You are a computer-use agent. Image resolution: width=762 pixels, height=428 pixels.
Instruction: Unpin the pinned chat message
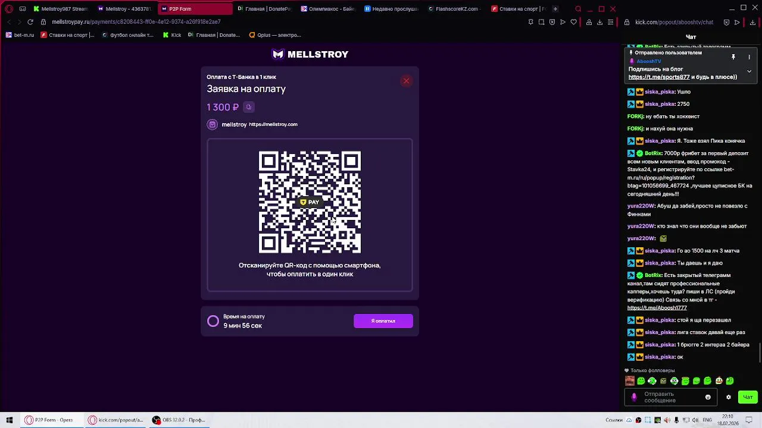tap(733, 57)
